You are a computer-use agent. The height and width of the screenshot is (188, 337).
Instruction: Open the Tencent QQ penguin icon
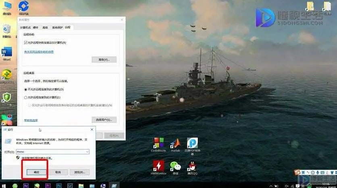coord(192,166)
